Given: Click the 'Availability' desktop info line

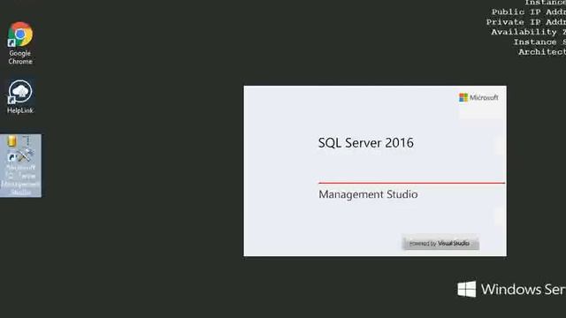Looking at the screenshot, I should click(529, 32).
